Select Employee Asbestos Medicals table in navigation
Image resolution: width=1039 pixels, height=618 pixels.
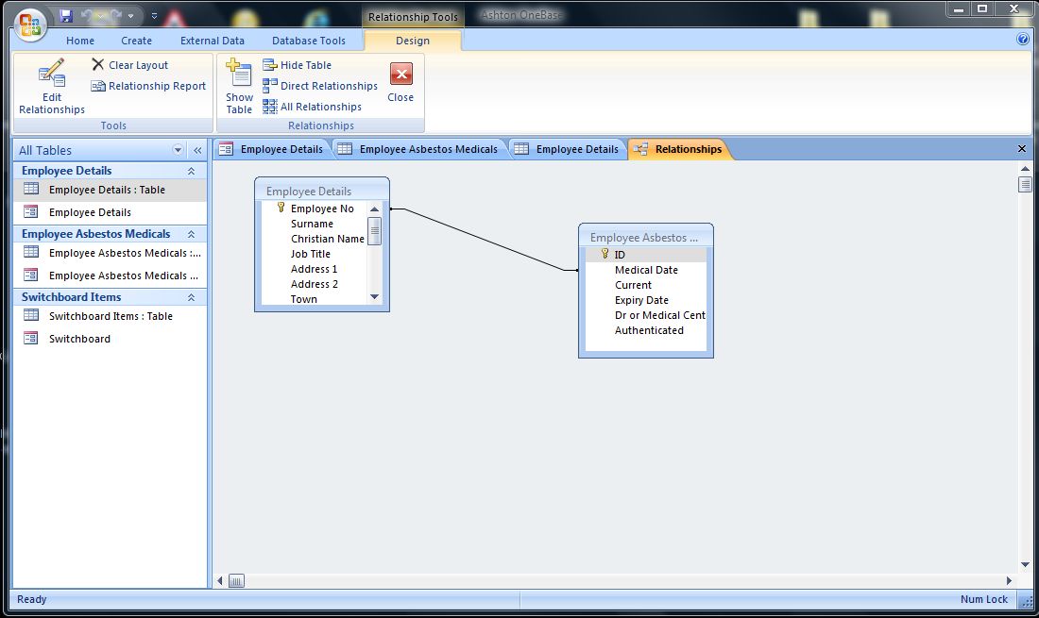click(x=110, y=254)
